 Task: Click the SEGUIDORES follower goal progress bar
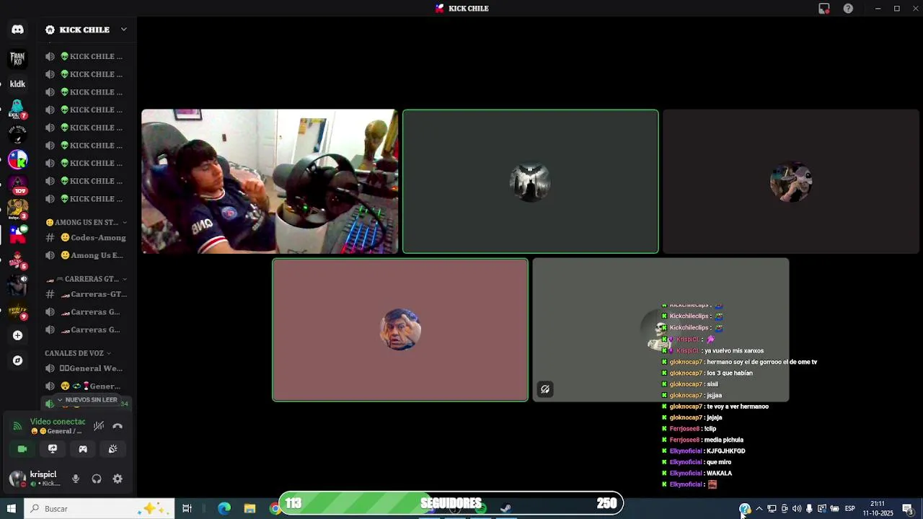click(x=451, y=503)
